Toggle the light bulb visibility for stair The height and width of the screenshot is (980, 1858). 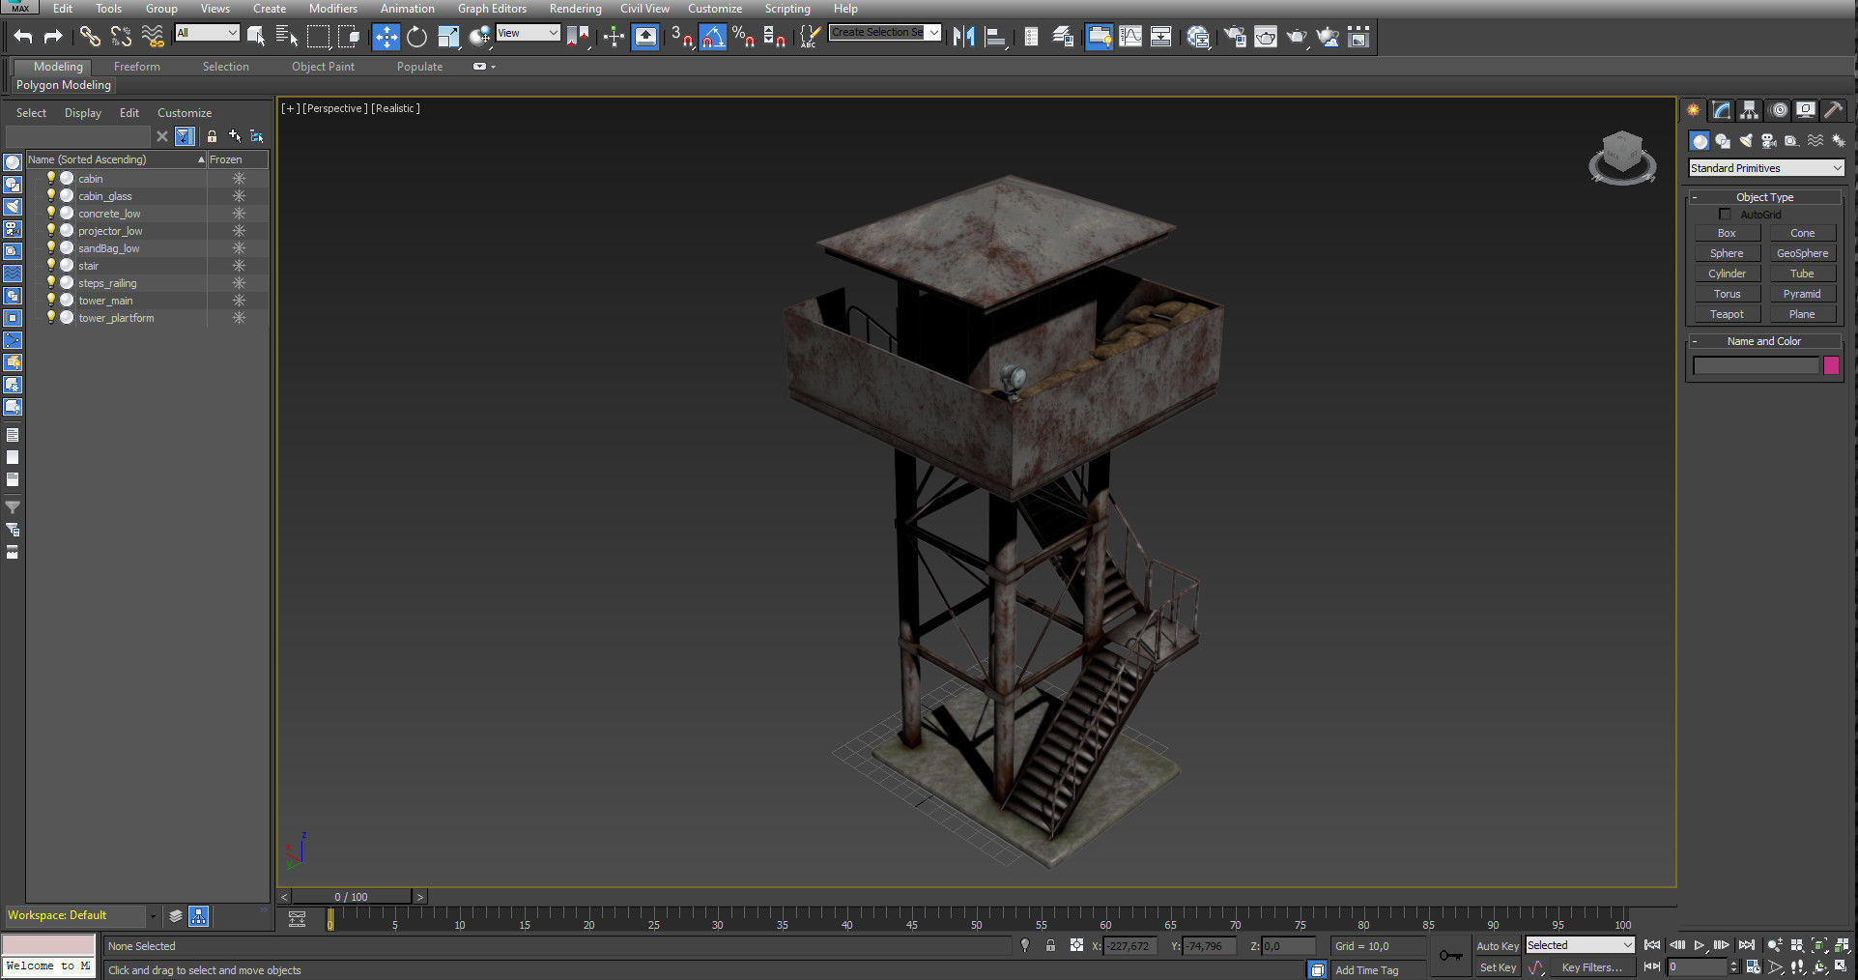point(51,265)
